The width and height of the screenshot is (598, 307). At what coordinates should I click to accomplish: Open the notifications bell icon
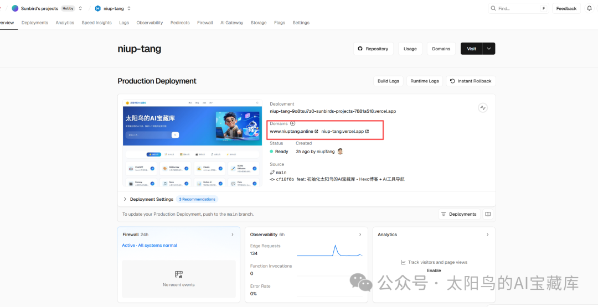click(x=589, y=8)
